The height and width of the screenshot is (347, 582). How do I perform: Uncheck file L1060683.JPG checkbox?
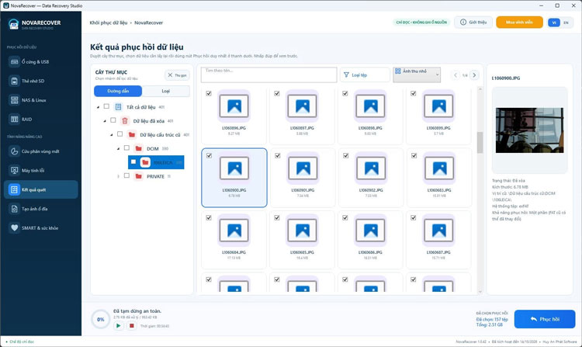coord(414,155)
